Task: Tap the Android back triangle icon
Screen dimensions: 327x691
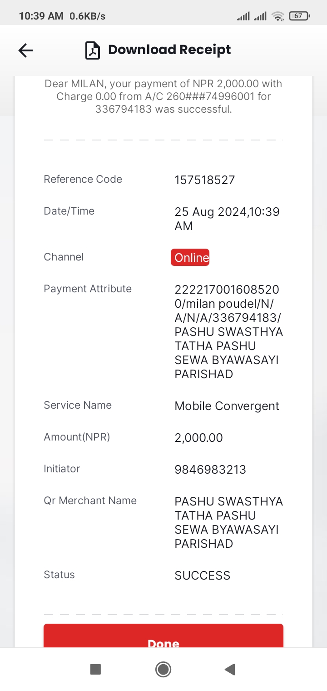Action: 230,669
